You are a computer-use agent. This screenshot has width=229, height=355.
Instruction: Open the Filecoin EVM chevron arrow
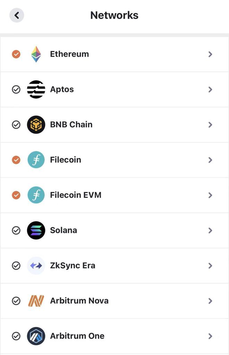[210, 195]
